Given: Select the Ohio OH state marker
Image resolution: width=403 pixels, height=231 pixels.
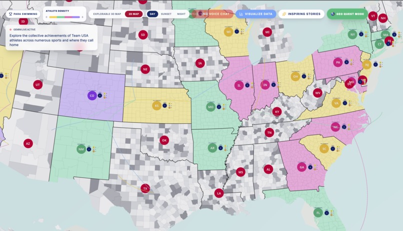Looking at the screenshot, I should click(x=295, y=76).
